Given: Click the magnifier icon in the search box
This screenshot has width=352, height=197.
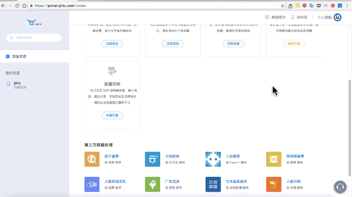Looking at the screenshot, I should [x=11, y=38].
